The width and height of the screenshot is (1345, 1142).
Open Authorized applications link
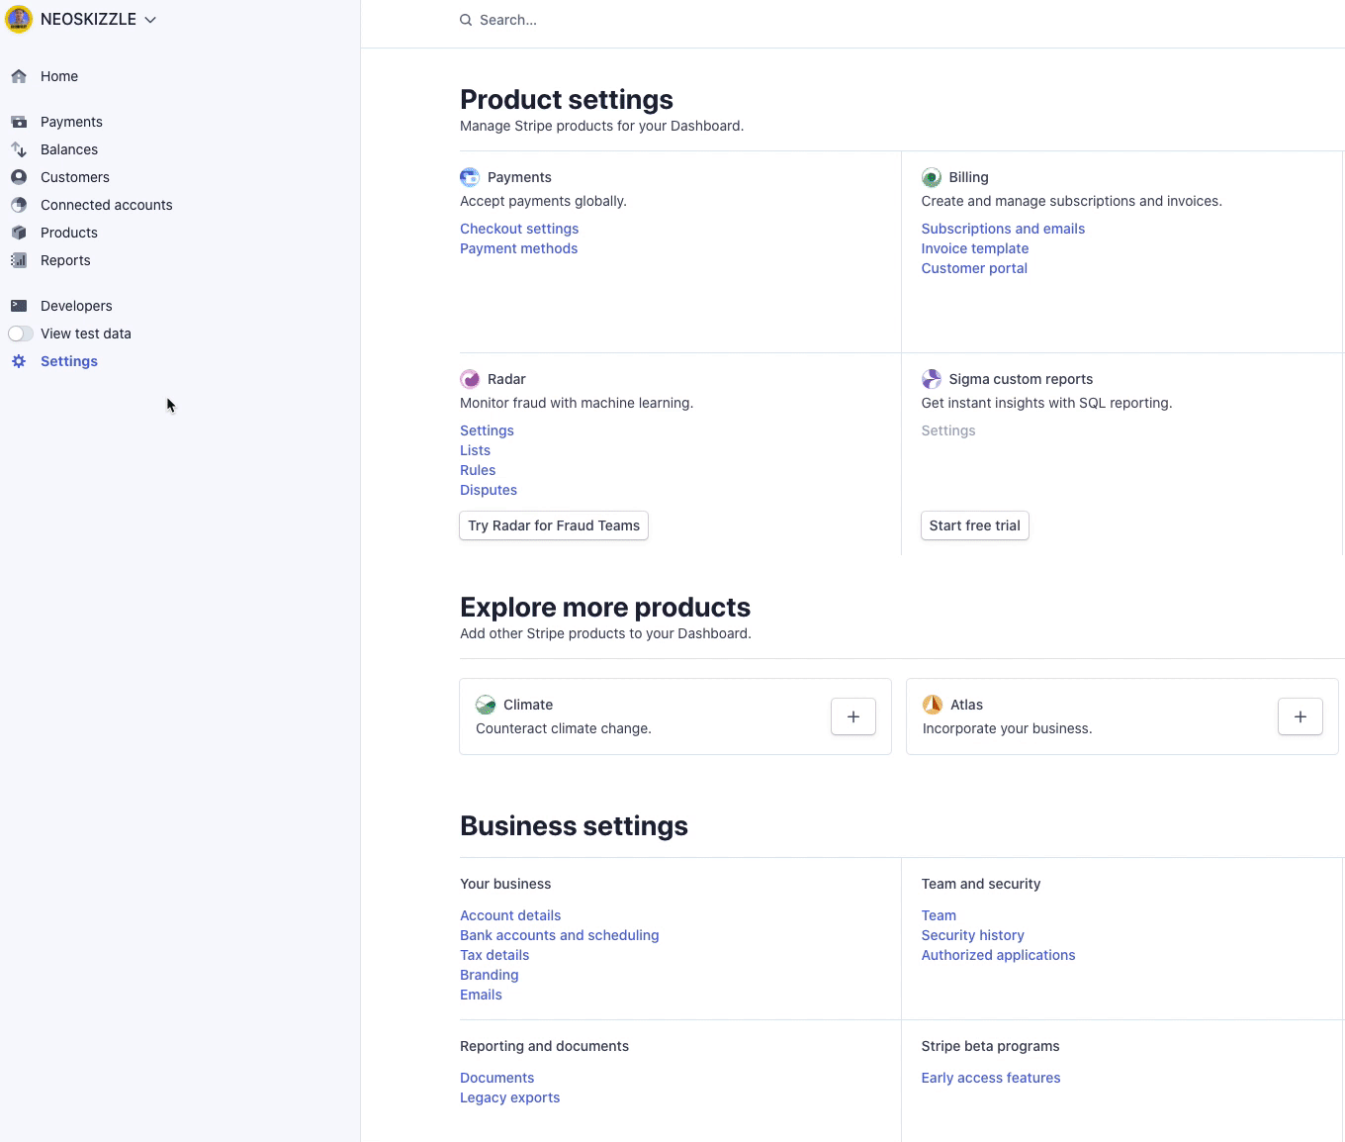point(998,955)
